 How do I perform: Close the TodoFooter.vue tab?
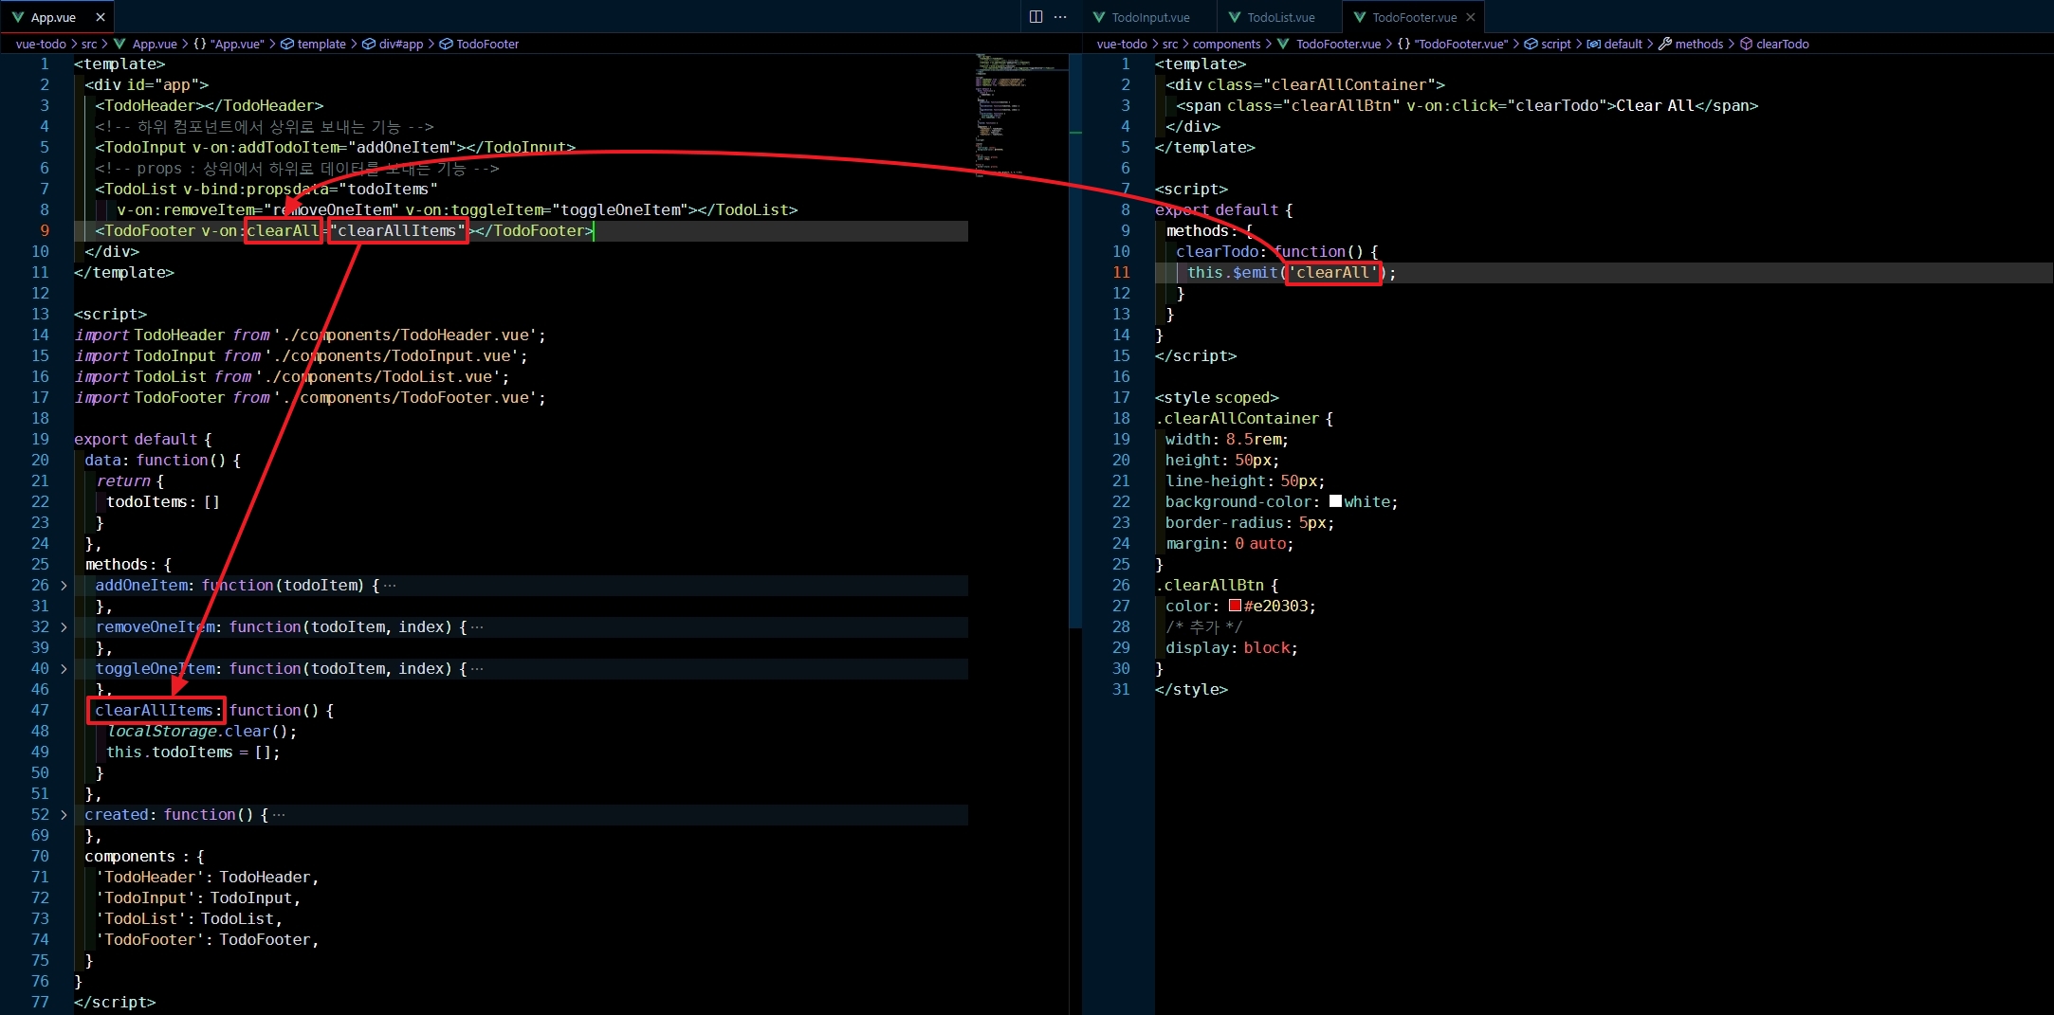tap(1471, 17)
